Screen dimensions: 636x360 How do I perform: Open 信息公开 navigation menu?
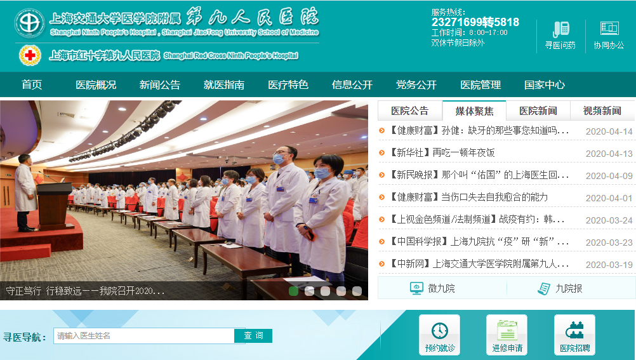tap(352, 85)
